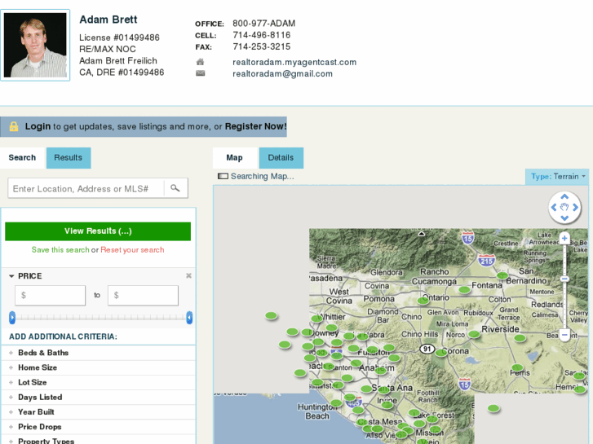Pan the map up with arrow
The image size is (593, 444).
[x=564, y=197]
